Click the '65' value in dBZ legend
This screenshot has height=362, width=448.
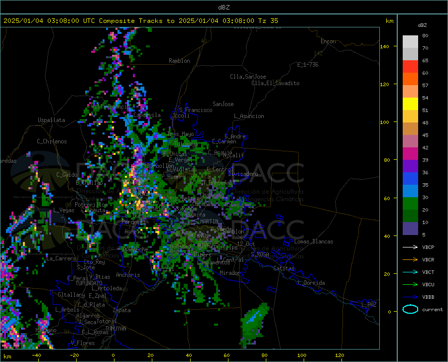point(425,61)
